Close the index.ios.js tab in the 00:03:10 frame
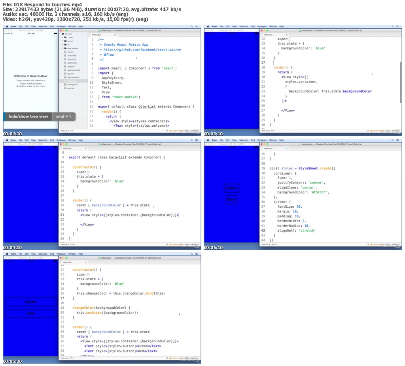Image resolution: width=405 pixels, height=366 pixels. (x=286, y=35)
